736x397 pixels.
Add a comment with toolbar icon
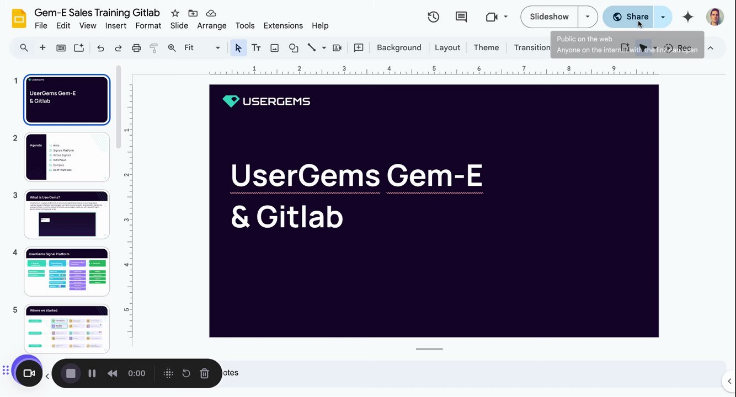(x=359, y=48)
